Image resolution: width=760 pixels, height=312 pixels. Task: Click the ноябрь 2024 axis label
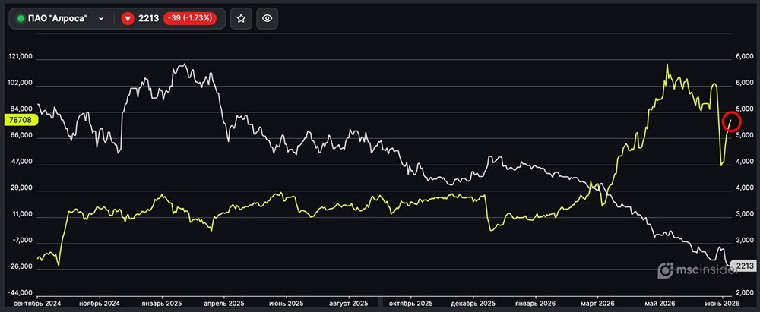(x=100, y=304)
